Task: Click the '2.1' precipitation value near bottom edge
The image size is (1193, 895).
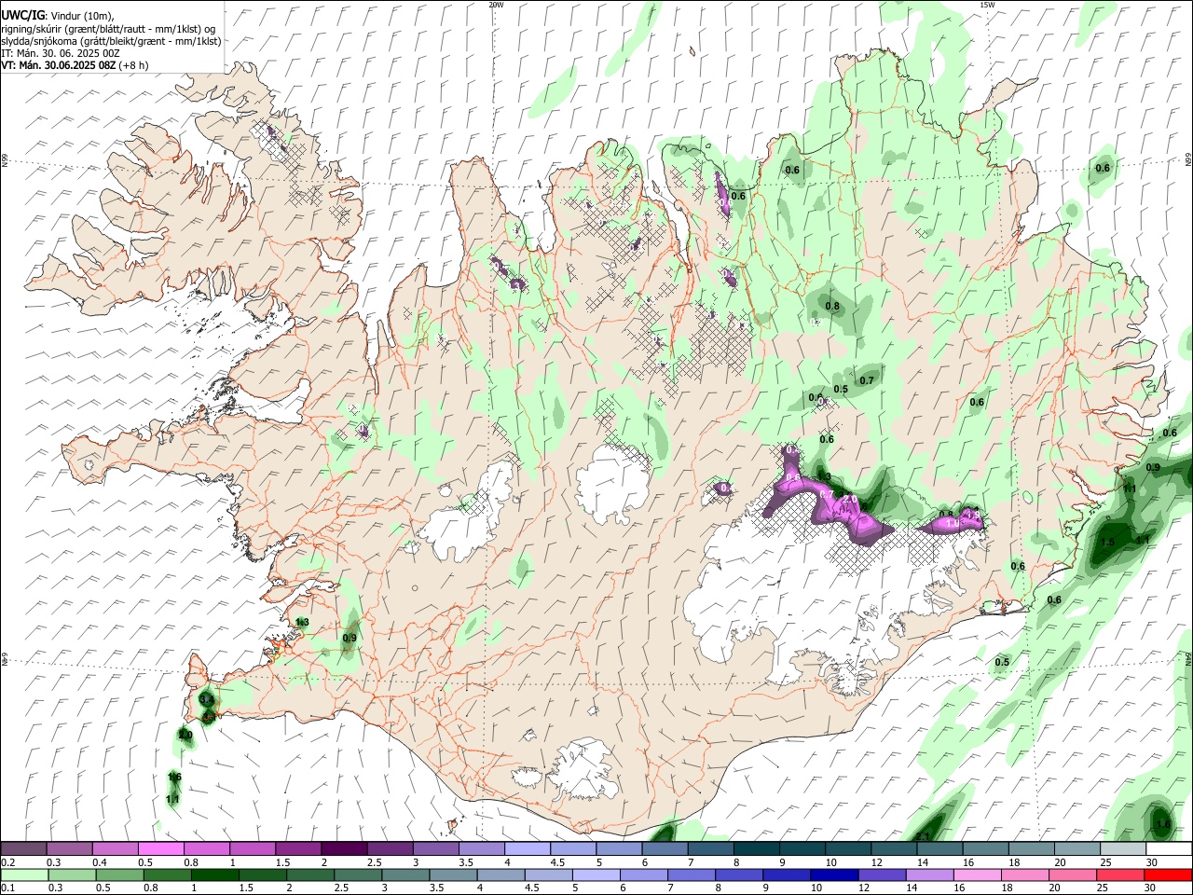Action: [x=923, y=836]
